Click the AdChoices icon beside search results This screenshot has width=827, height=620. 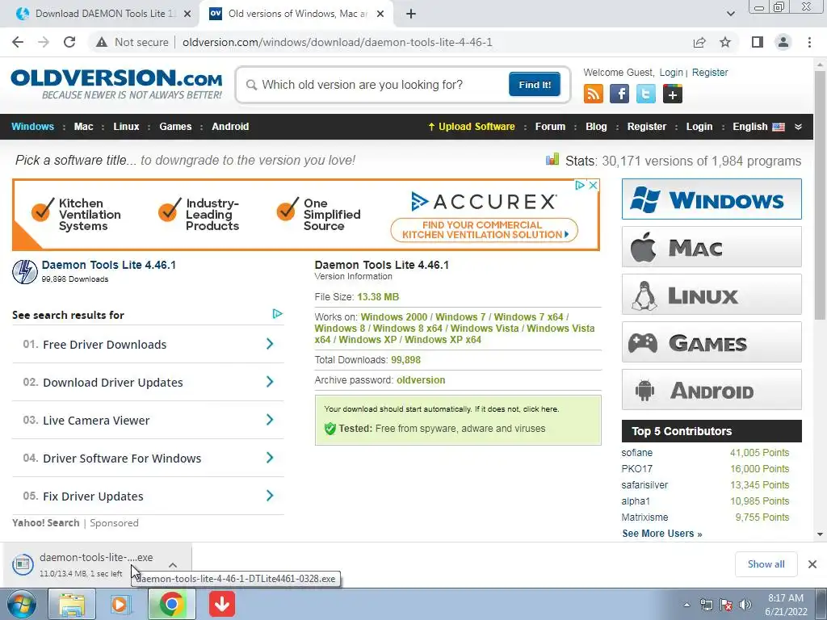click(278, 314)
